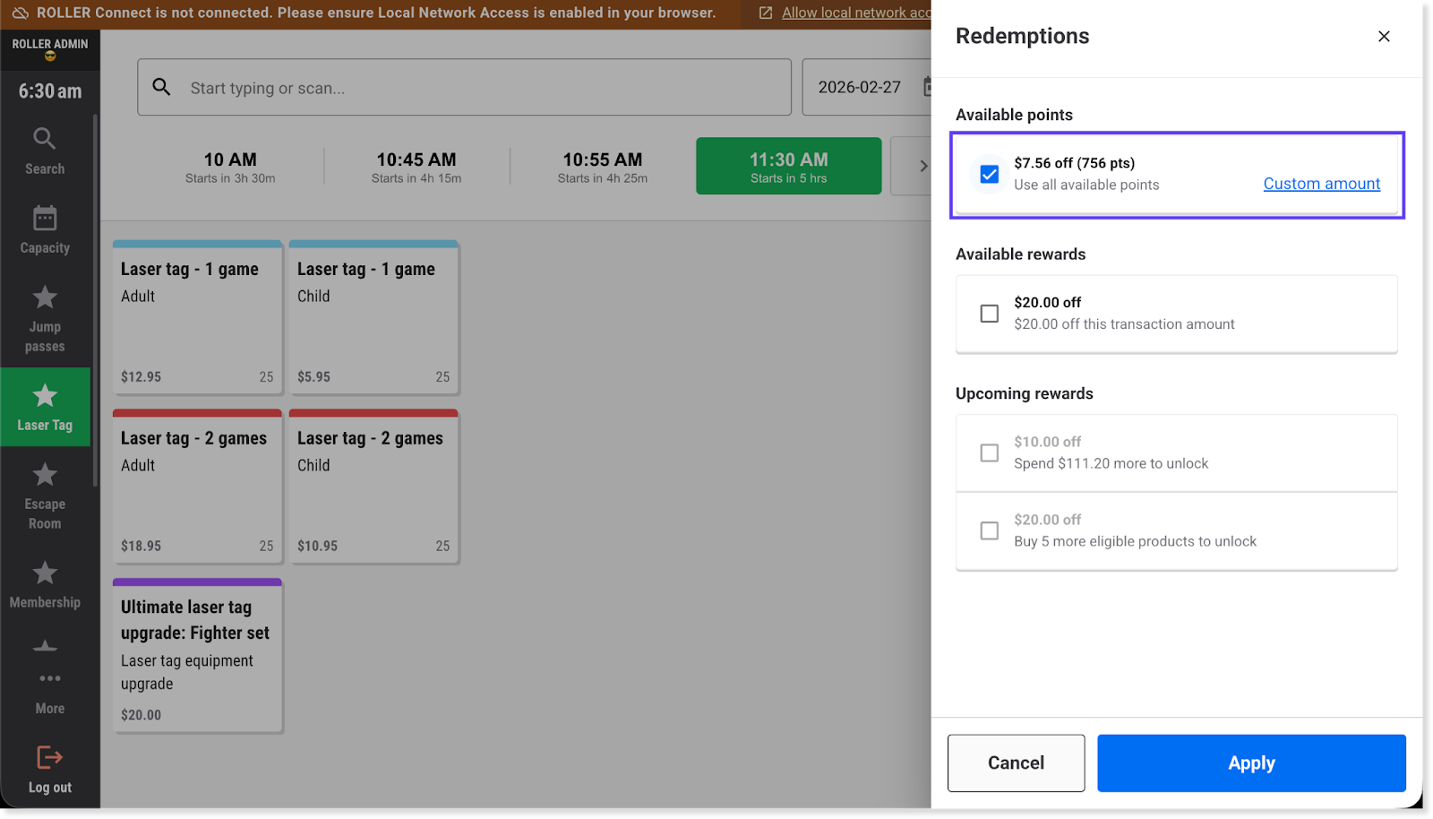Select the 10:45 AM session tab

(416, 166)
